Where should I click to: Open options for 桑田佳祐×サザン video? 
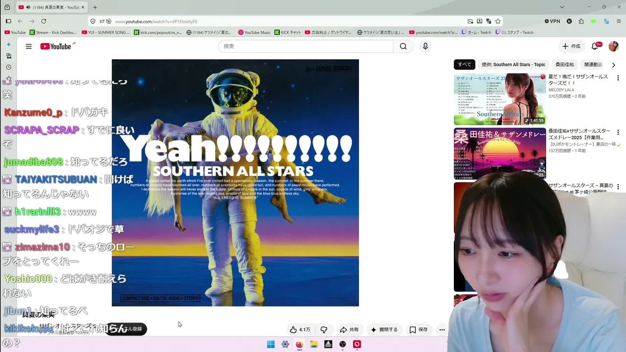[x=618, y=132]
